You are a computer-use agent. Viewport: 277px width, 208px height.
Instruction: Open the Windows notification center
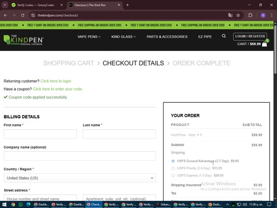269,205
